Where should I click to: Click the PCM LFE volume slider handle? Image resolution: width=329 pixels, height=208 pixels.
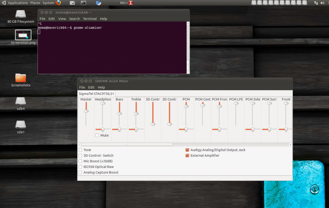point(236,103)
